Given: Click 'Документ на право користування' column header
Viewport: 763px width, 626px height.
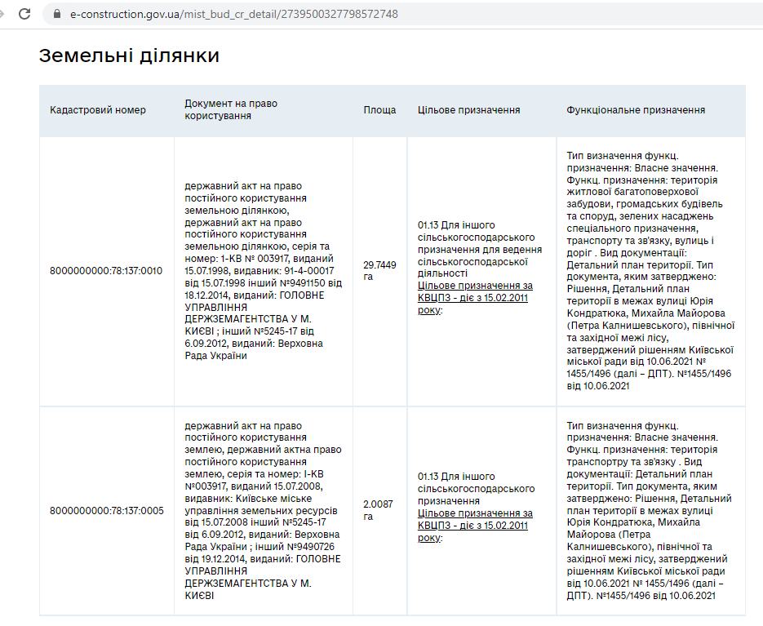Looking at the screenshot, I should point(231,110).
